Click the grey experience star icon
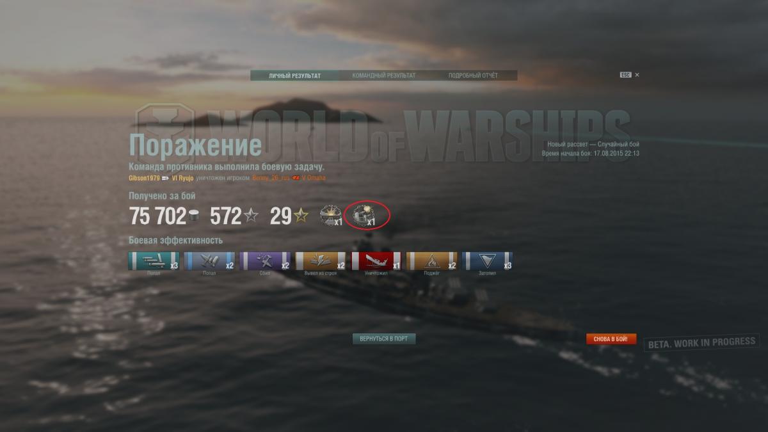768x432 pixels. pyautogui.click(x=251, y=216)
